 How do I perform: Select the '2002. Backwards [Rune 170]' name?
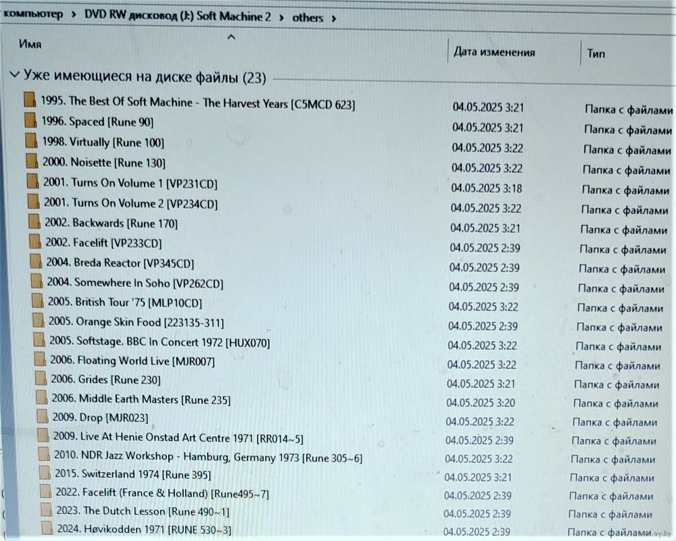(112, 223)
